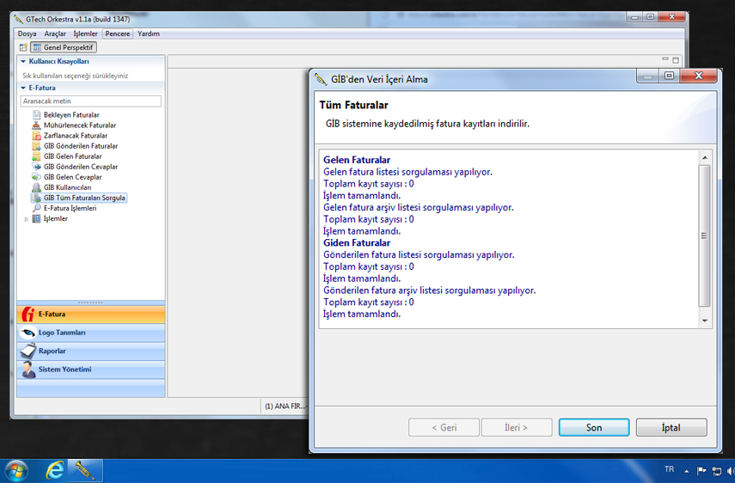The height and width of the screenshot is (483, 735).
Task: Close the GİB'den Veri İçeri Alma dialog
Action: point(698,76)
